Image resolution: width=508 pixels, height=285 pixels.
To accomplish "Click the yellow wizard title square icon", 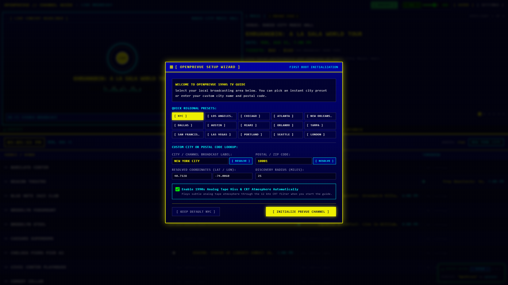I will click(x=171, y=67).
